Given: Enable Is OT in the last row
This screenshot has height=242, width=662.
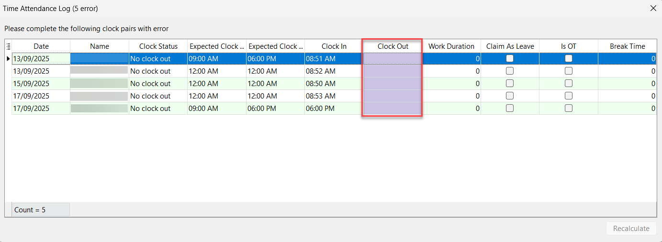Looking at the screenshot, I should [568, 108].
